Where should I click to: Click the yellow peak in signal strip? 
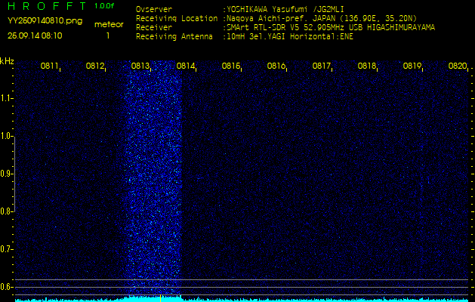click(160, 298)
